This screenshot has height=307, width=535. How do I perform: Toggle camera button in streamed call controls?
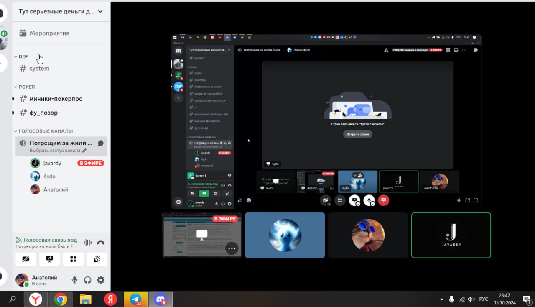325,200
